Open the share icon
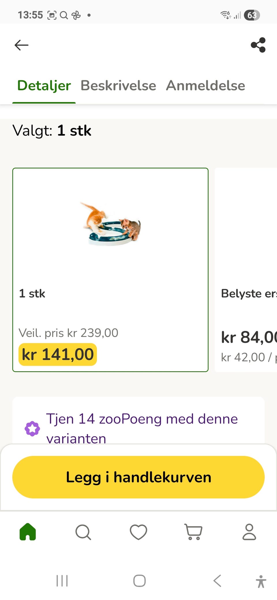 pyautogui.click(x=258, y=45)
